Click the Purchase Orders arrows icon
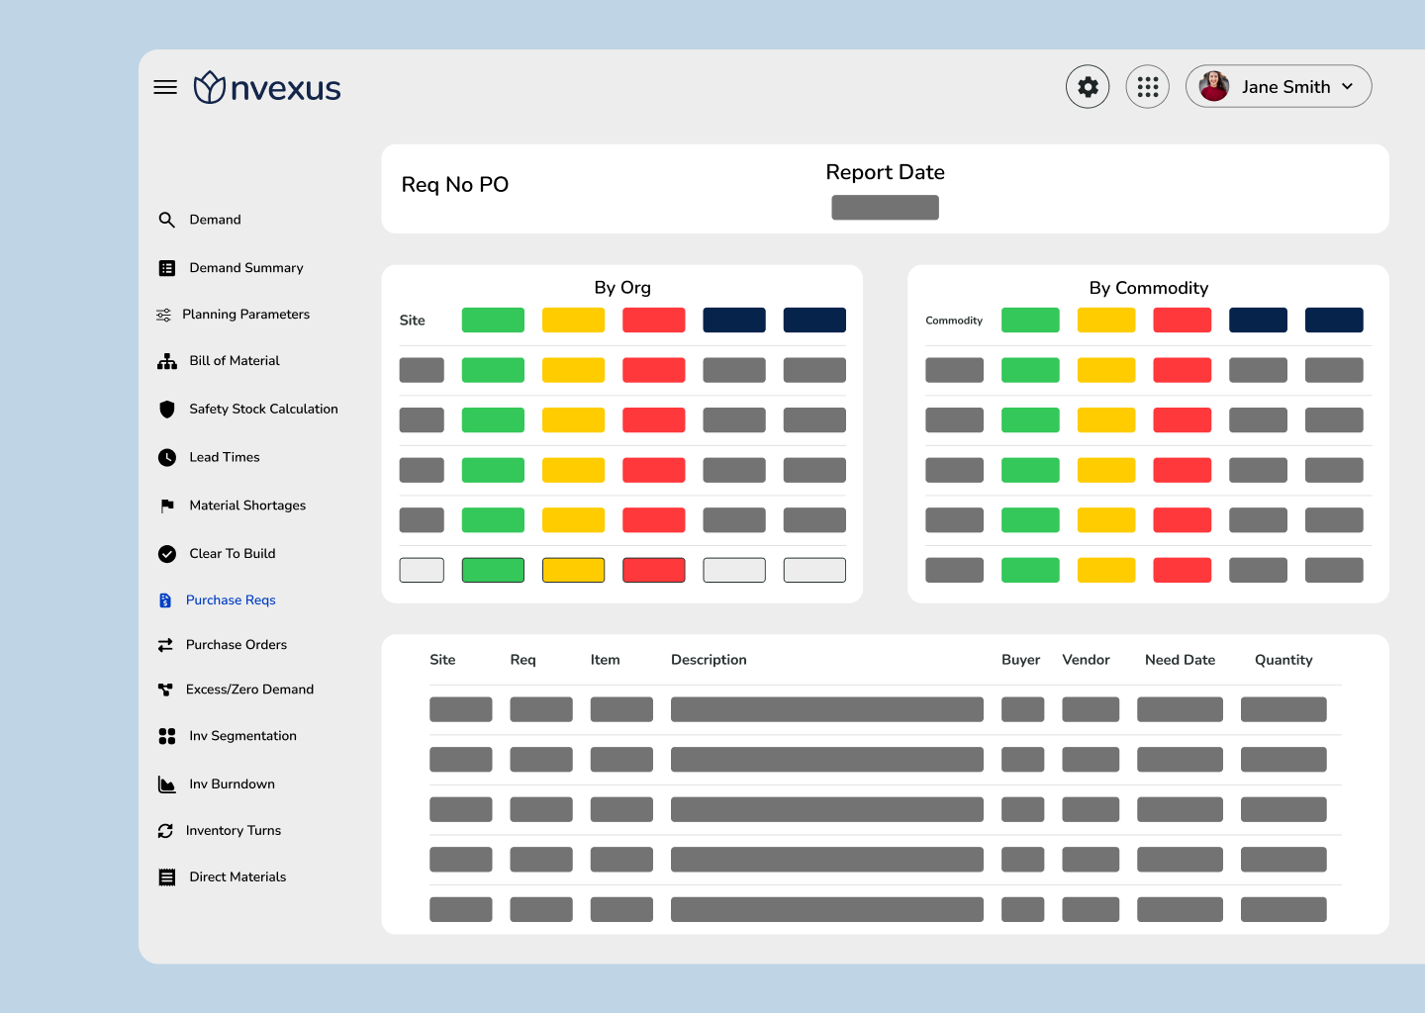 [x=165, y=645]
